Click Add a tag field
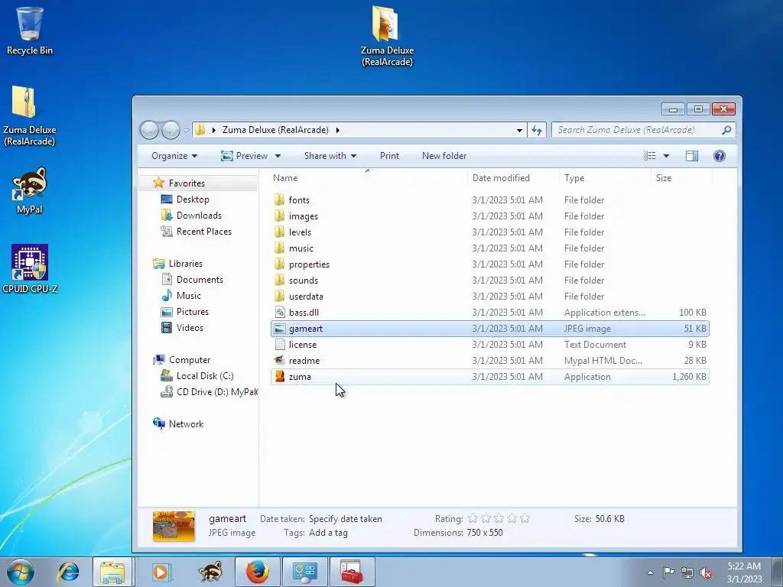This screenshot has width=783, height=587. tap(328, 533)
